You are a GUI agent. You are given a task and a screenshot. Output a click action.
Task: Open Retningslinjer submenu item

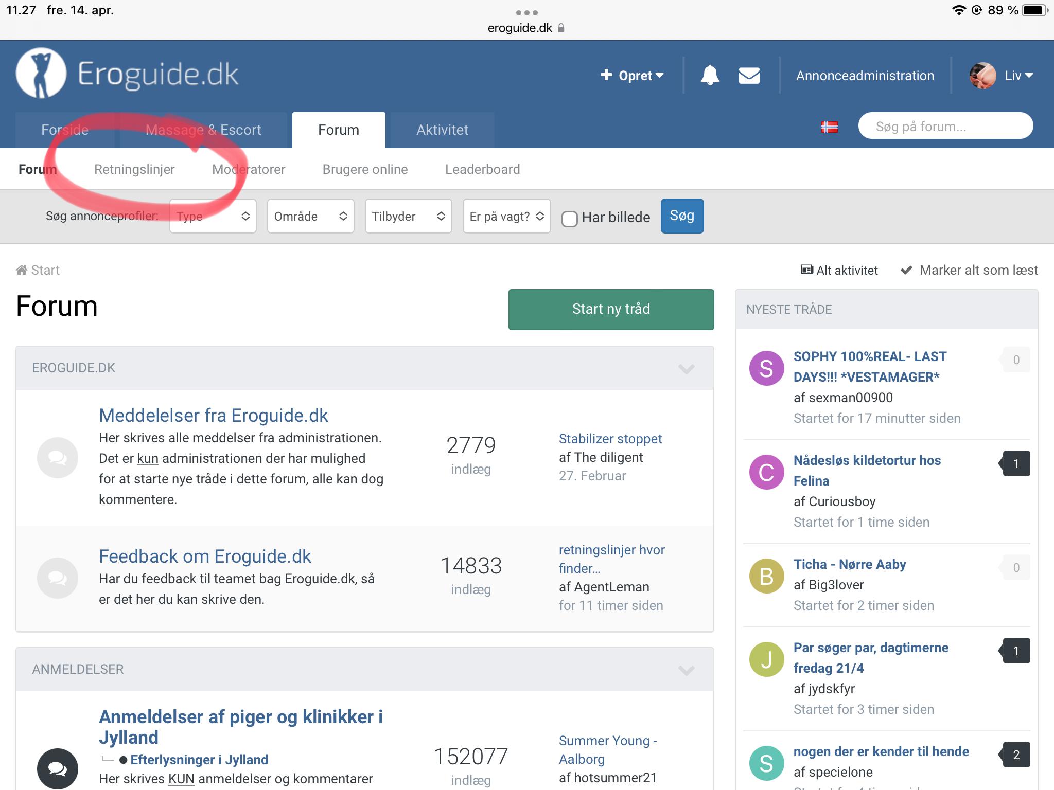134,169
